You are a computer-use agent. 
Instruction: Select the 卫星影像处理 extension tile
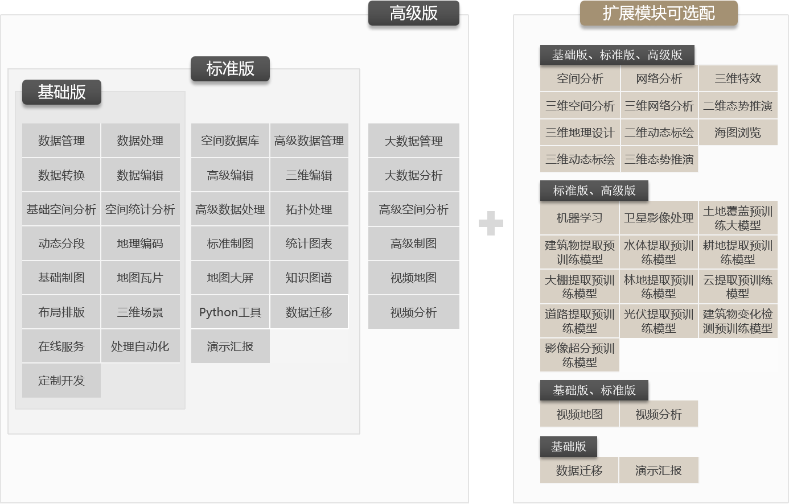(659, 218)
